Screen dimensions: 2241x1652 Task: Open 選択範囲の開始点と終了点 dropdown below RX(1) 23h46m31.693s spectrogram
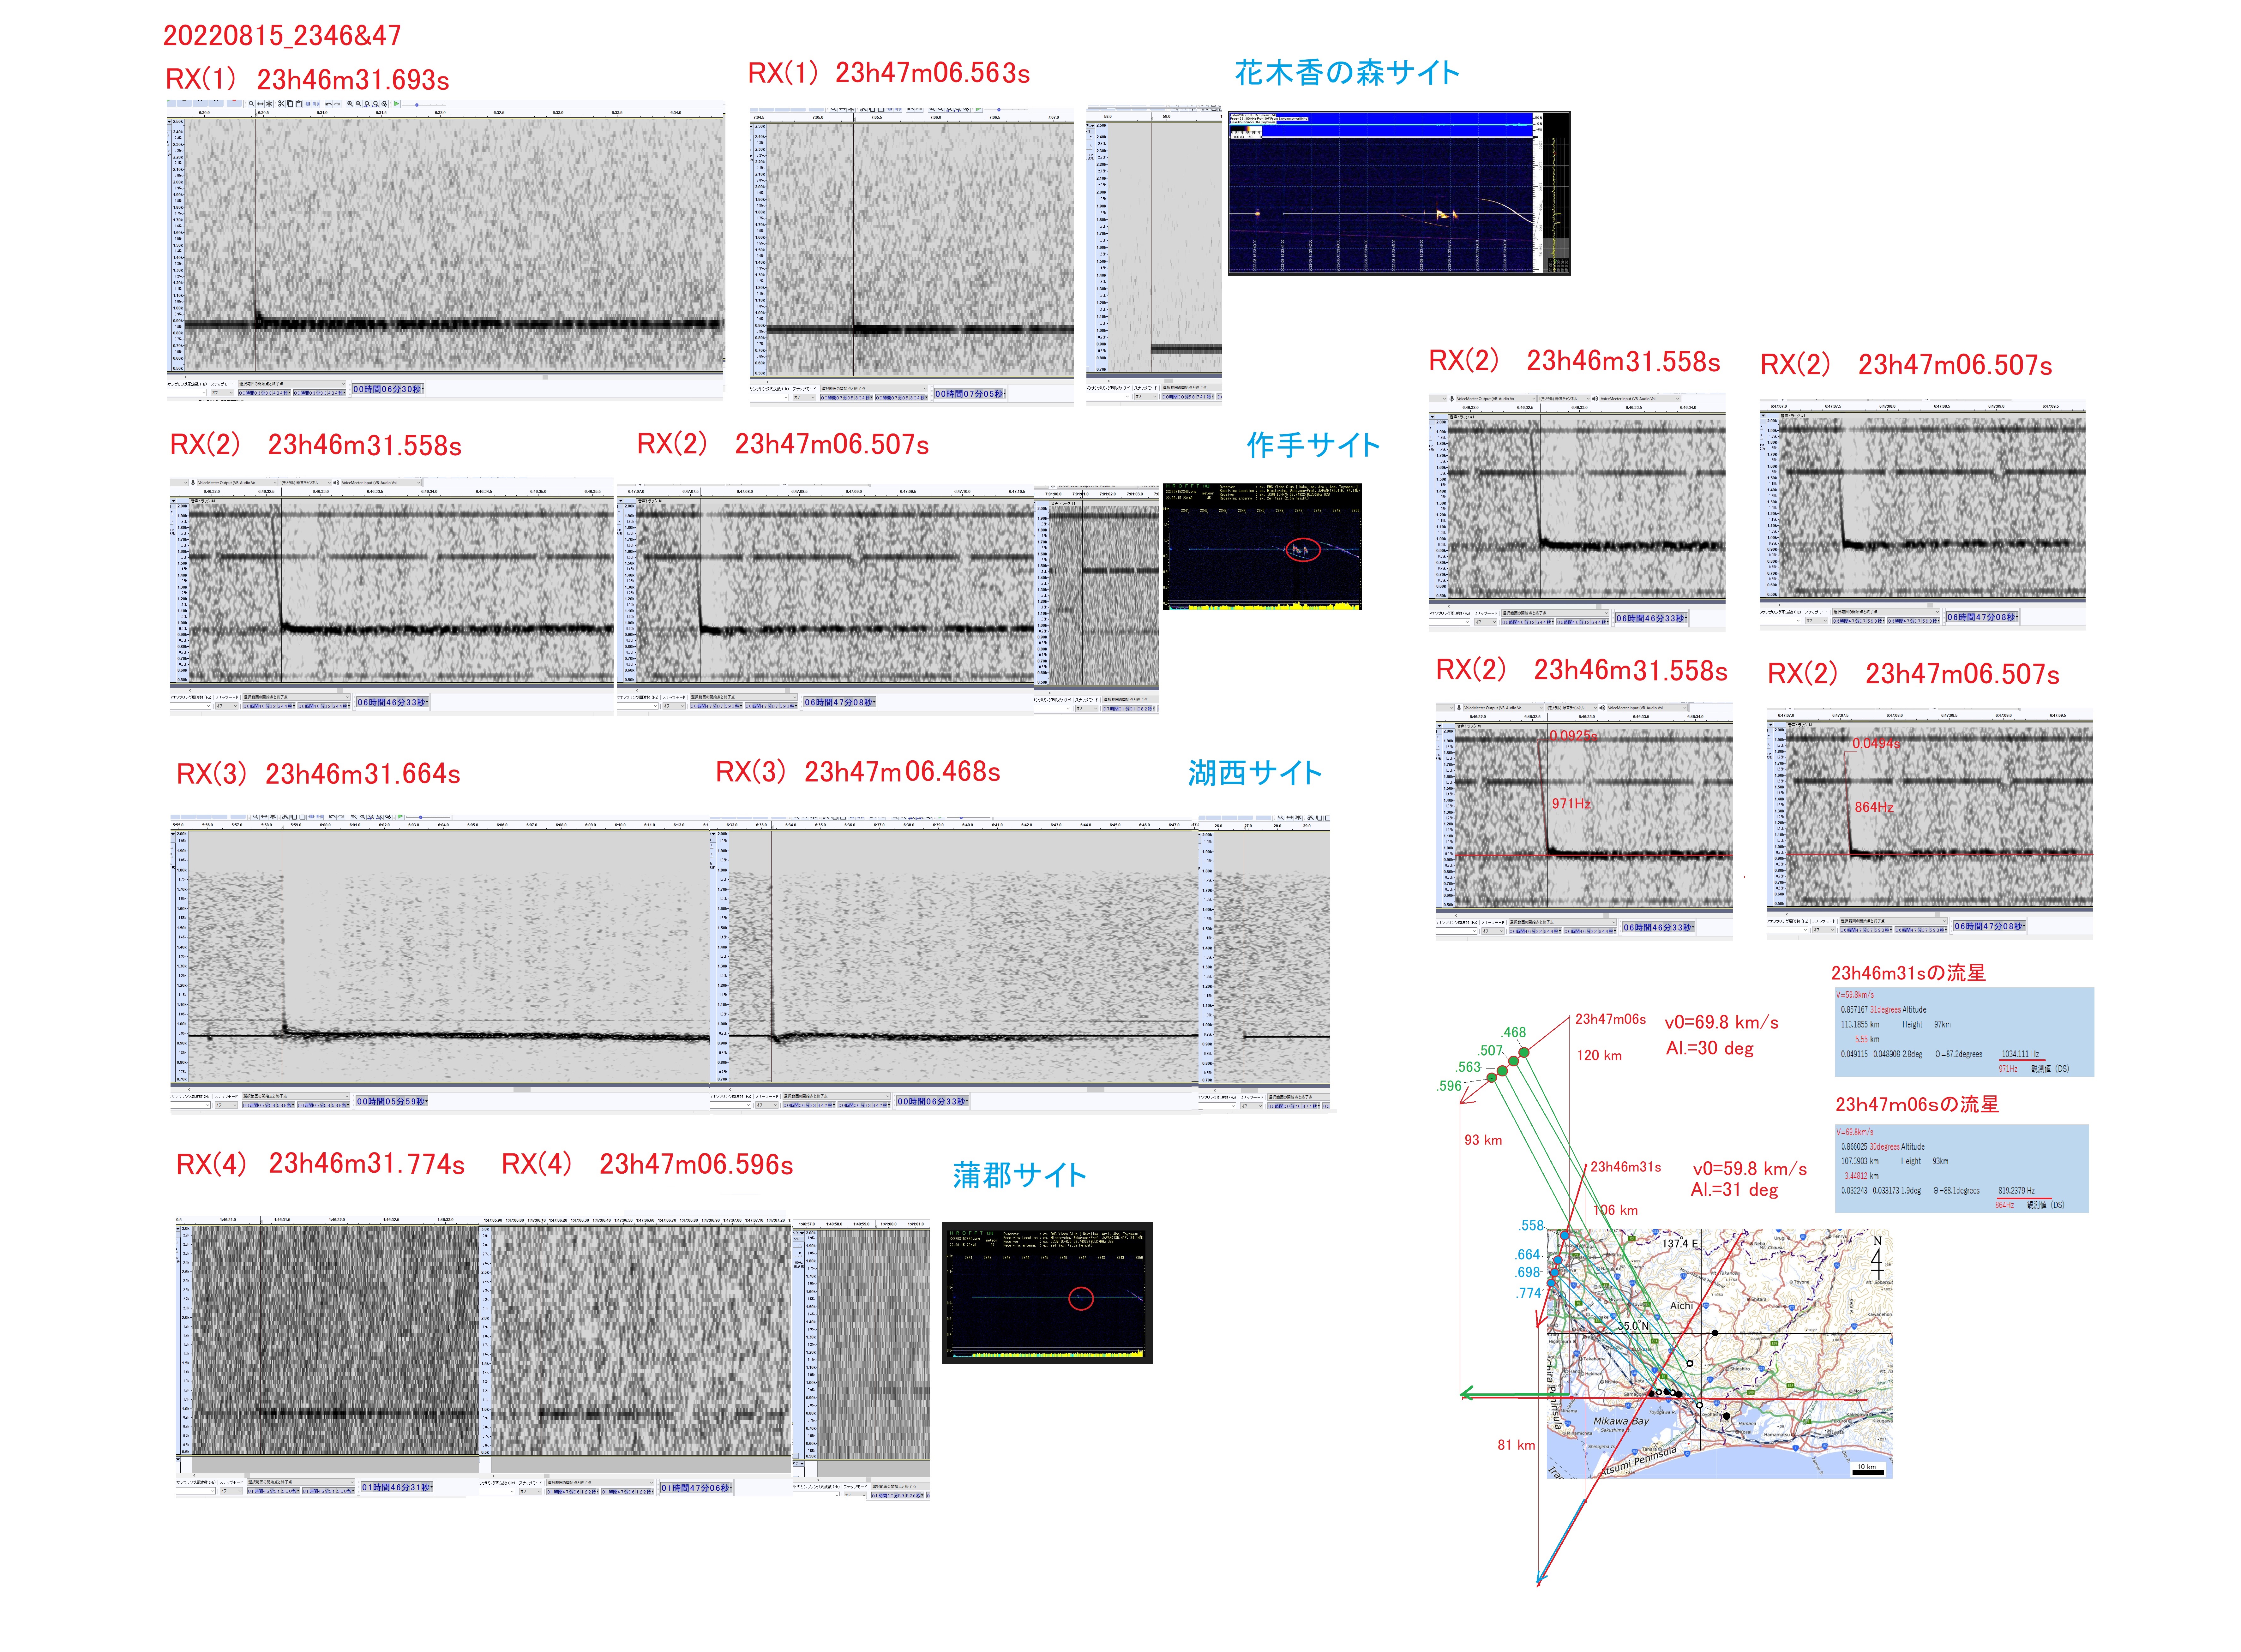click(x=292, y=384)
